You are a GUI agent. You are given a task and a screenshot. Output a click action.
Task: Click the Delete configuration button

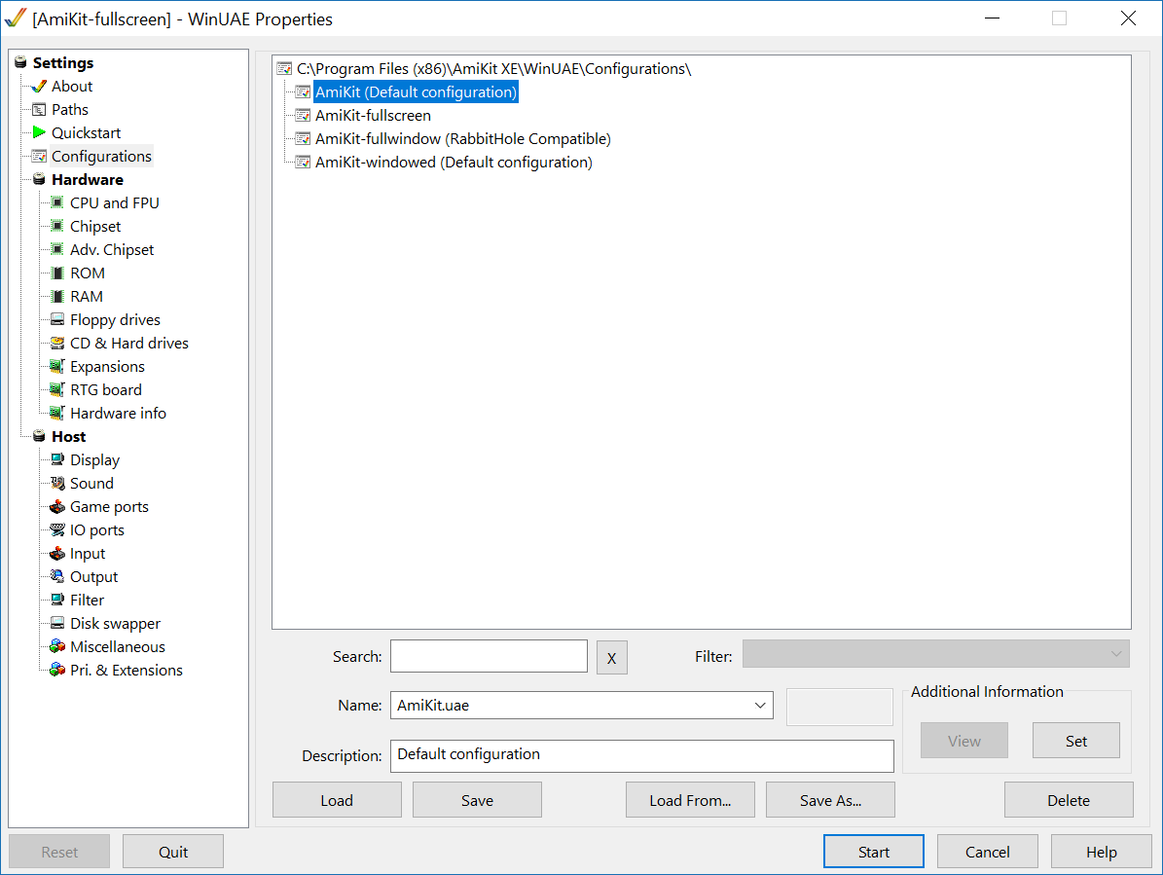1069,800
